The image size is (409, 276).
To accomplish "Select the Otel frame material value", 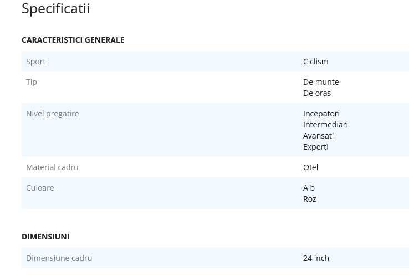I will point(310,167).
